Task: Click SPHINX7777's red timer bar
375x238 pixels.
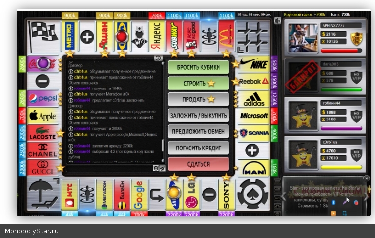Action: (341, 51)
